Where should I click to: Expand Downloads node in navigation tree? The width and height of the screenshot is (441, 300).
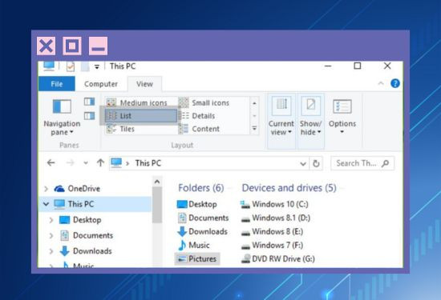pos(51,251)
